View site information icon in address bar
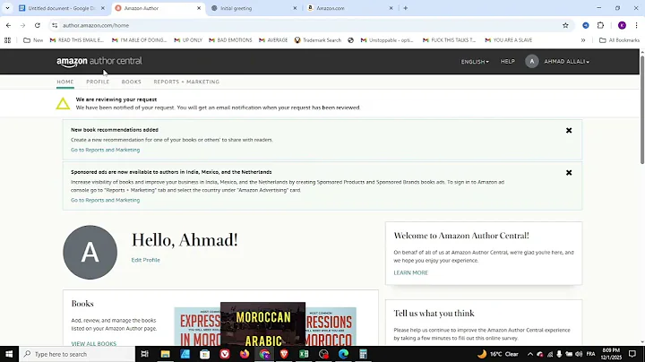The width and height of the screenshot is (645, 362). point(55,25)
